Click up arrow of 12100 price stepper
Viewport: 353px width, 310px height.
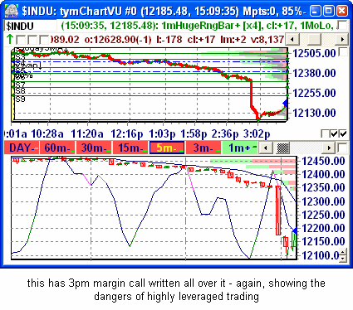[343, 252]
